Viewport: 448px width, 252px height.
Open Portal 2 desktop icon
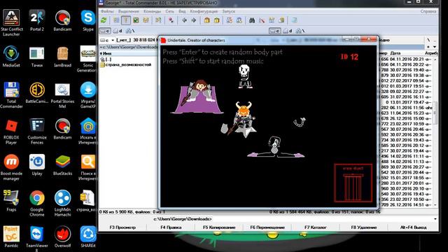pyautogui.click(x=37, y=20)
